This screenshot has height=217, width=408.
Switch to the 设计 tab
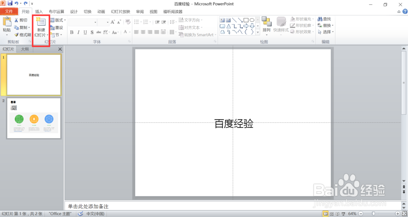[x=74, y=11]
